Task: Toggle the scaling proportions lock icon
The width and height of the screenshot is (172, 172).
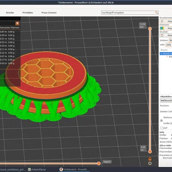Action: 161,120
